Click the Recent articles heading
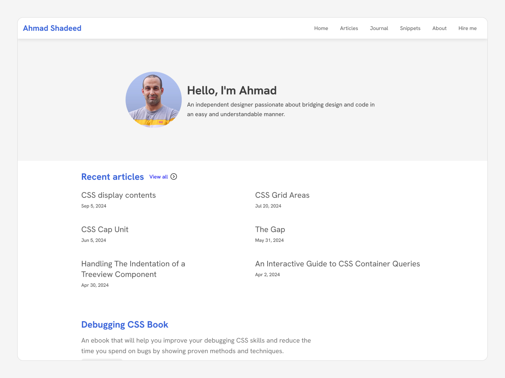This screenshot has width=505, height=378. (112, 177)
